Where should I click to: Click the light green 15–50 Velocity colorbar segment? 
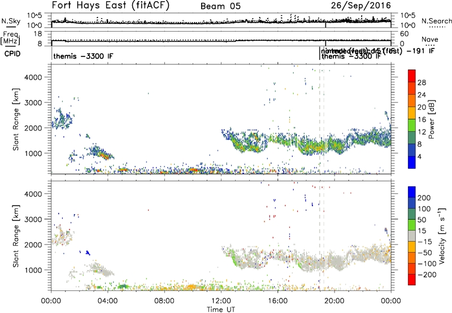point(412,225)
